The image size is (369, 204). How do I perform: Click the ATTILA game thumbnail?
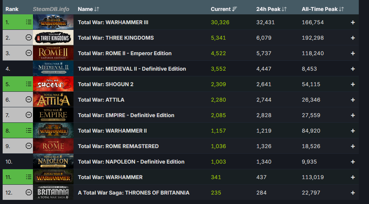pos(53,99)
